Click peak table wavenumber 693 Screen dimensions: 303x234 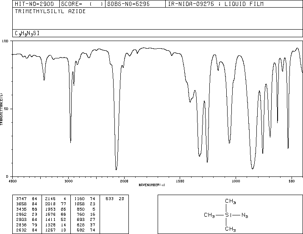81,220
